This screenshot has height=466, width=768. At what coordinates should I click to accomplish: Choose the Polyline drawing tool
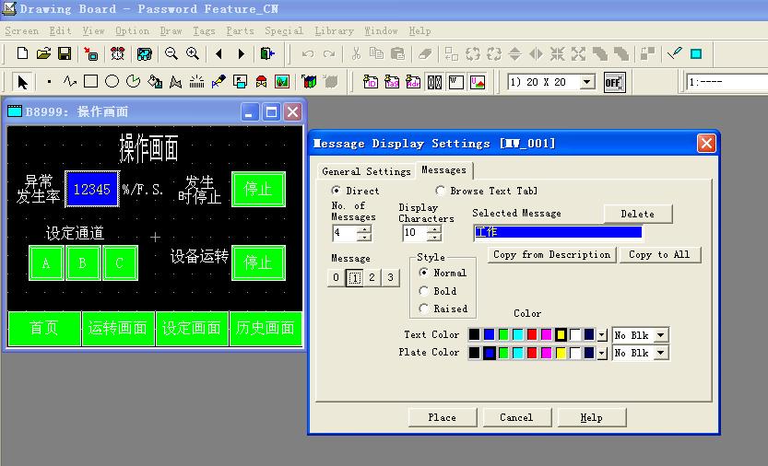point(69,82)
